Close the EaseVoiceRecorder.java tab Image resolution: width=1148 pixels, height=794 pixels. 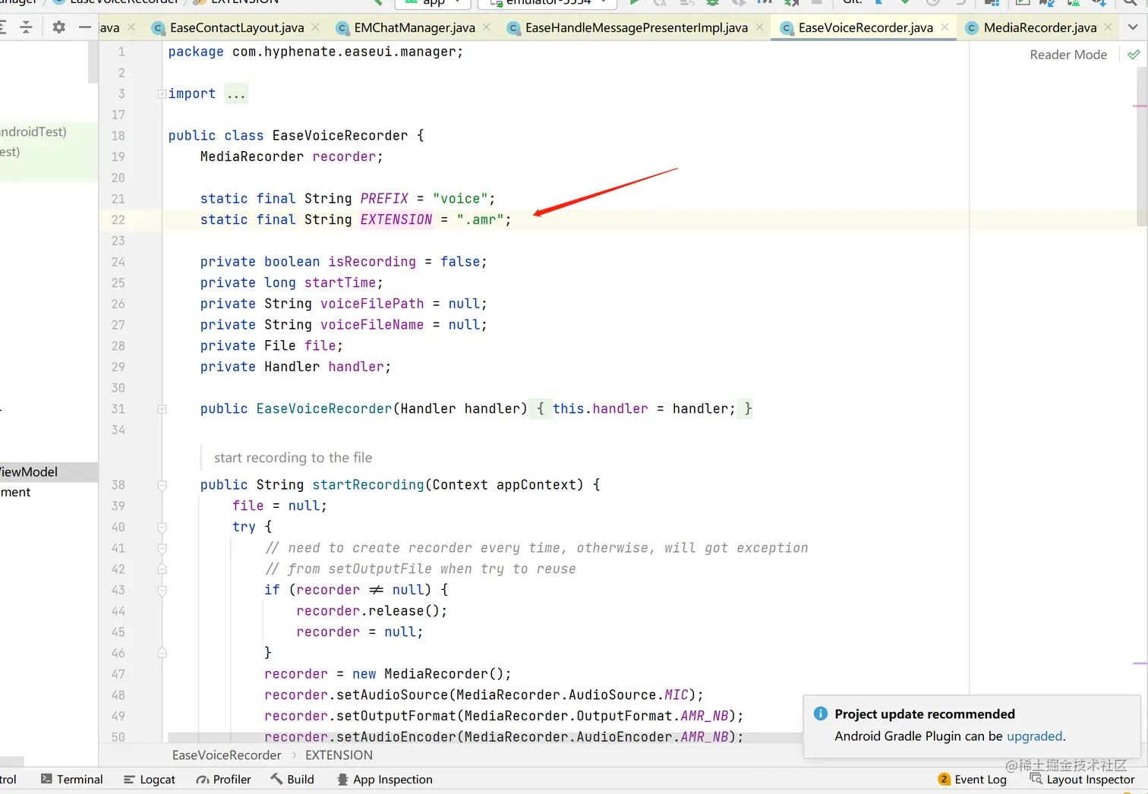tap(945, 27)
